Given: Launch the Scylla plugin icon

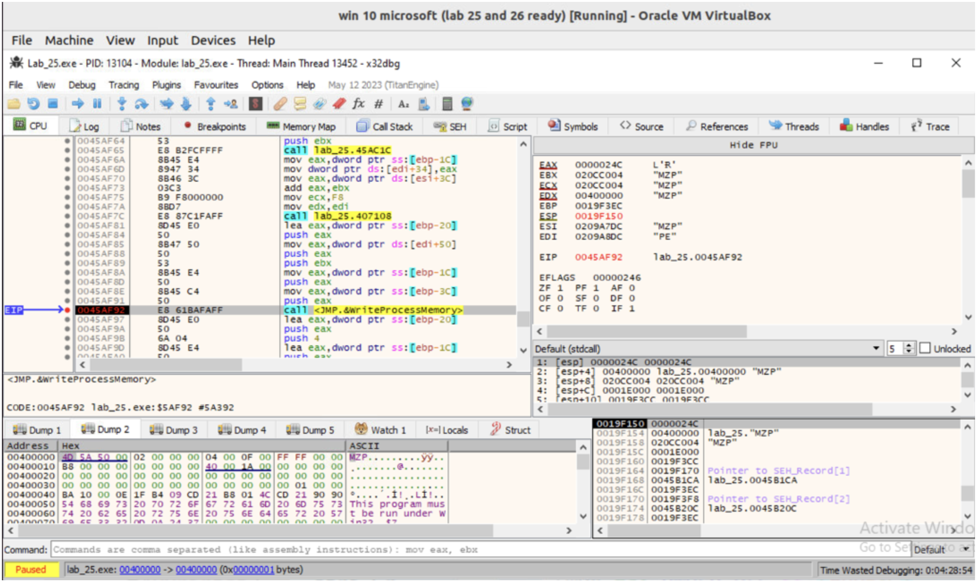Looking at the screenshot, I should coord(256,104).
